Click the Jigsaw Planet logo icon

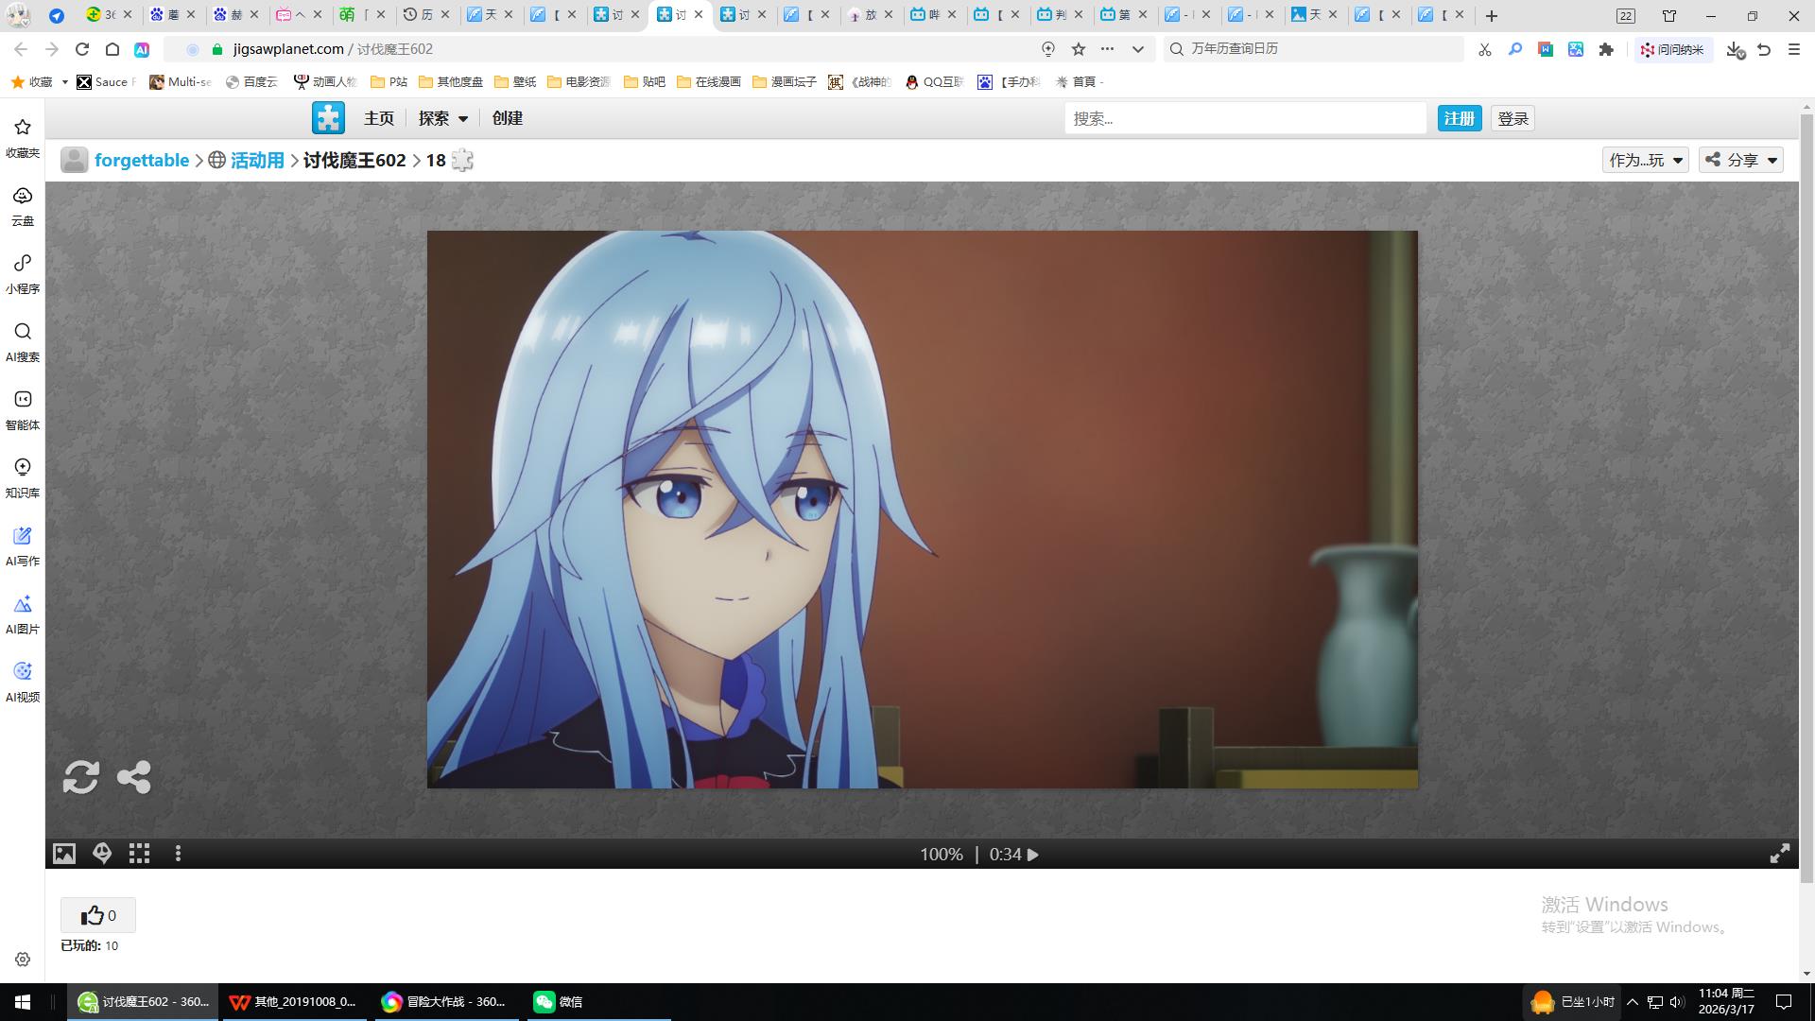coord(328,118)
